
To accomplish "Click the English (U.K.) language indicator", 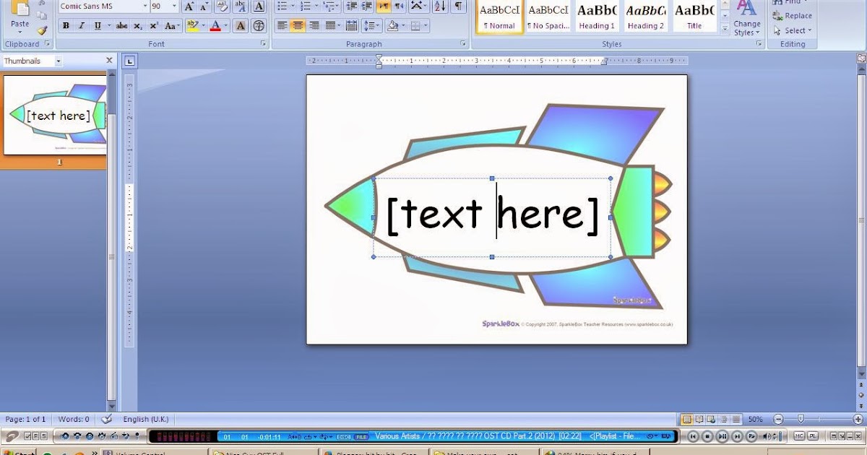I will point(146,419).
